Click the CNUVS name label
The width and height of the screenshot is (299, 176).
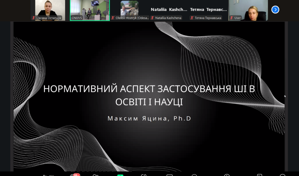77,18
